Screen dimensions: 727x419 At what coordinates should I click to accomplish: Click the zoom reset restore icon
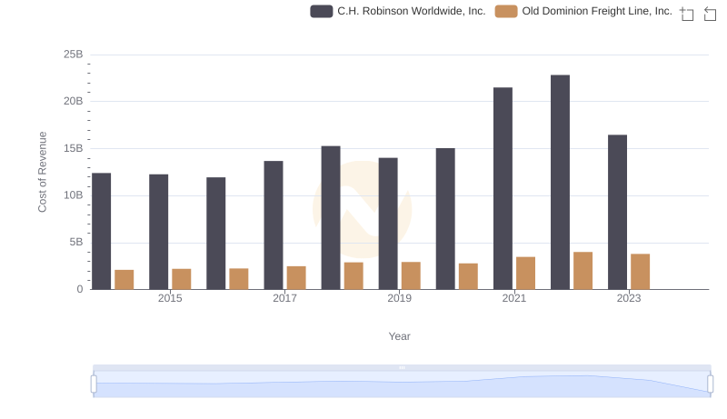coord(710,14)
